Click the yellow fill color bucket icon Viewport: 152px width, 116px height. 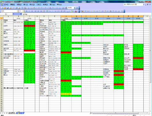point(72,11)
